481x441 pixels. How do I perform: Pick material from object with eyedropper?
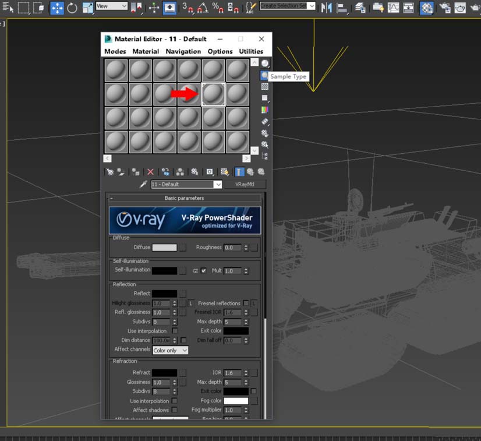pyautogui.click(x=143, y=184)
